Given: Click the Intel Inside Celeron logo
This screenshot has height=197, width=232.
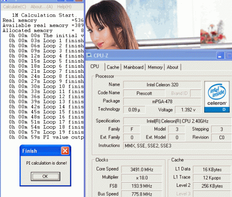Looking at the screenshot, I should point(217,97).
